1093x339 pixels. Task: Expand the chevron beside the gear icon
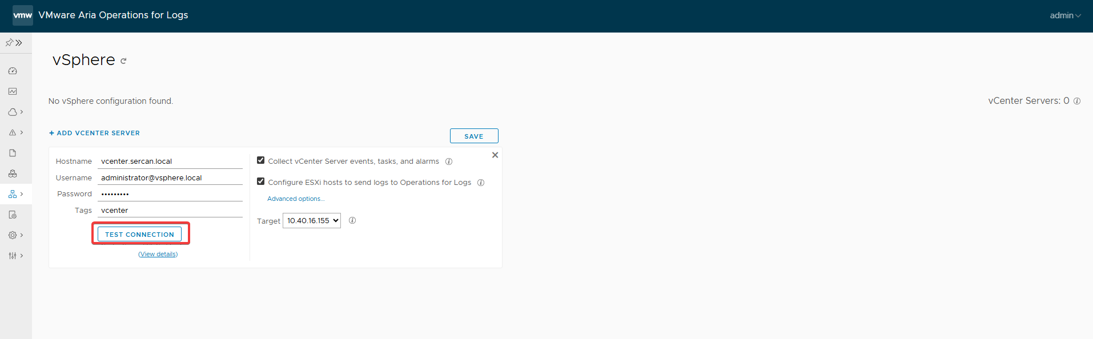click(22, 235)
